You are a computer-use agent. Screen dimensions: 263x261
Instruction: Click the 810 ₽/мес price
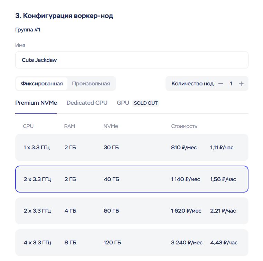(184, 148)
